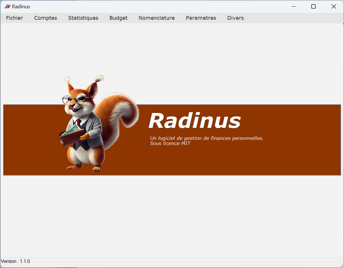Click the Version 1.1.0 status bar label

point(16,261)
